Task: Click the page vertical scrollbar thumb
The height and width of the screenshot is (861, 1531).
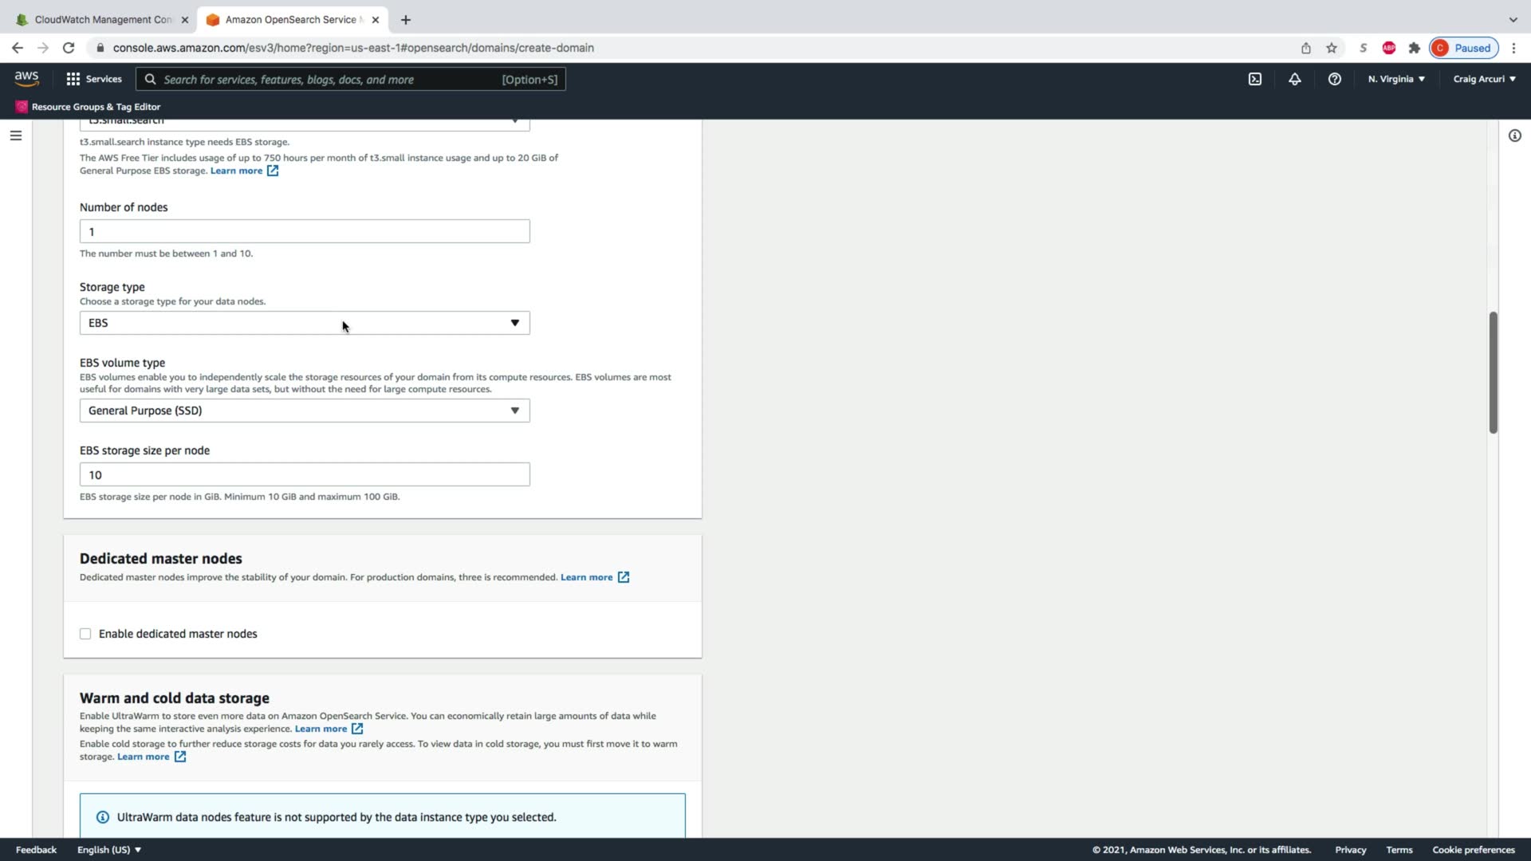Action: 1493,372
